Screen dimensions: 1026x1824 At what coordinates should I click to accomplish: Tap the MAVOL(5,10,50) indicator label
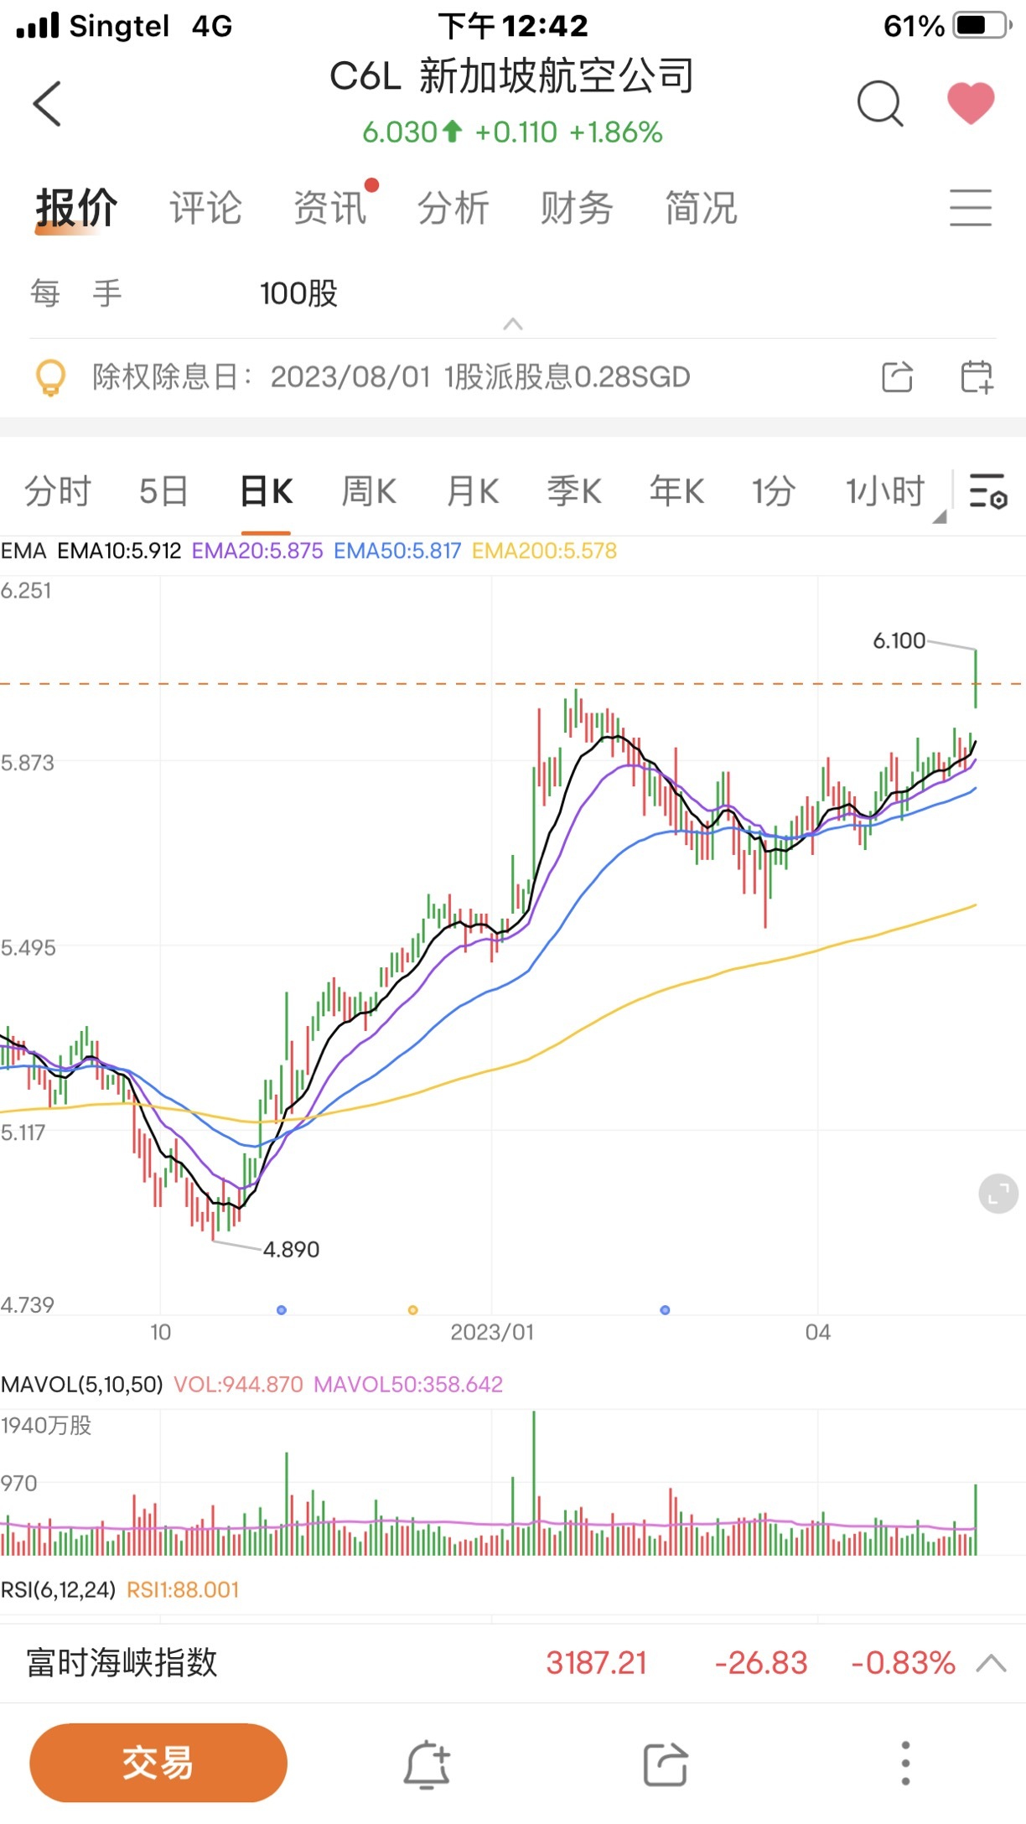tap(82, 1384)
